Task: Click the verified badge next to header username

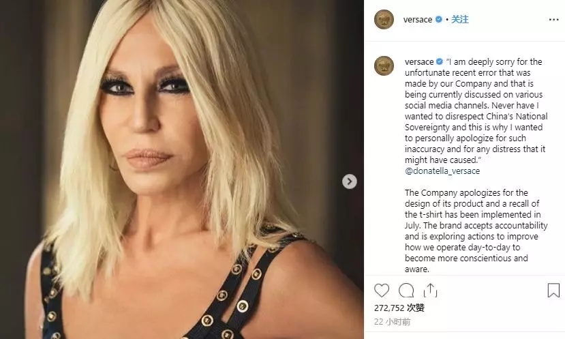Action: pyautogui.click(x=438, y=20)
